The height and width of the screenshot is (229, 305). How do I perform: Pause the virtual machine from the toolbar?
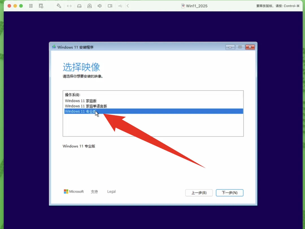point(31,6)
